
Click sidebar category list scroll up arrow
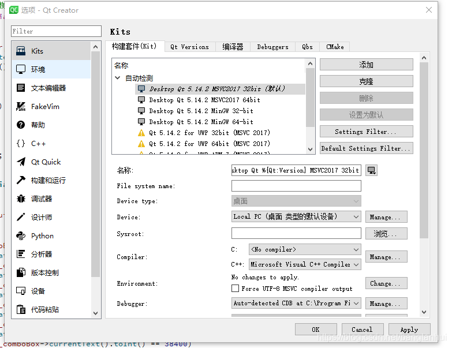(96, 47)
